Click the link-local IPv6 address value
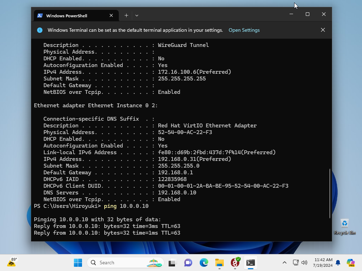The height and width of the screenshot is (271, 362). tap(217, 152)
